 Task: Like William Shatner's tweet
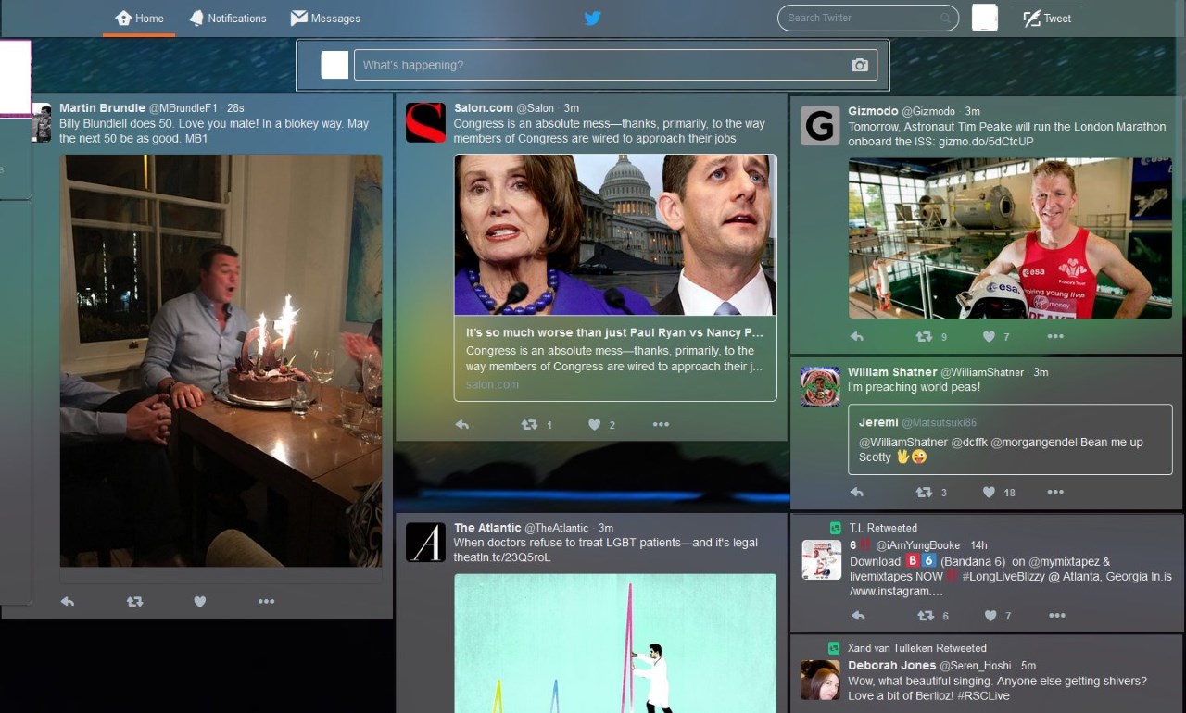click(x=990, y=493)
